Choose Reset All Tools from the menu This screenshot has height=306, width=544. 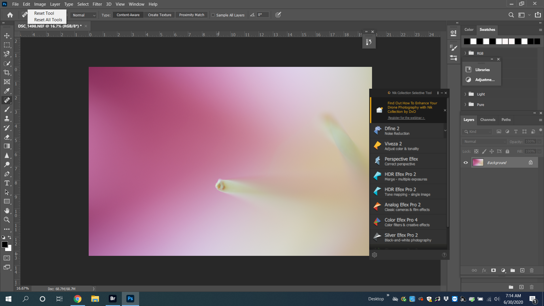click(48, 20)
